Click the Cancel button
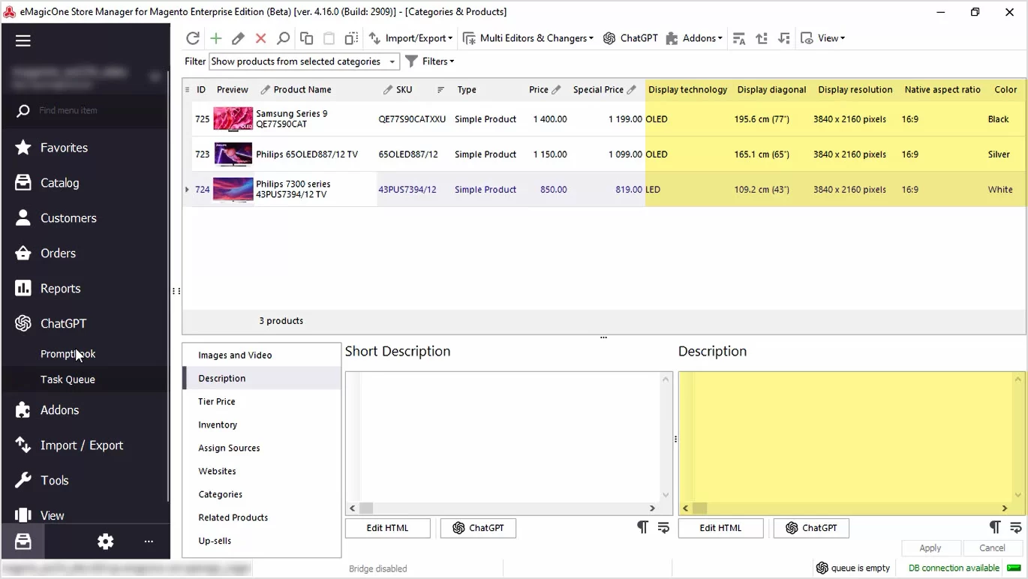 [x=992, y=548]
